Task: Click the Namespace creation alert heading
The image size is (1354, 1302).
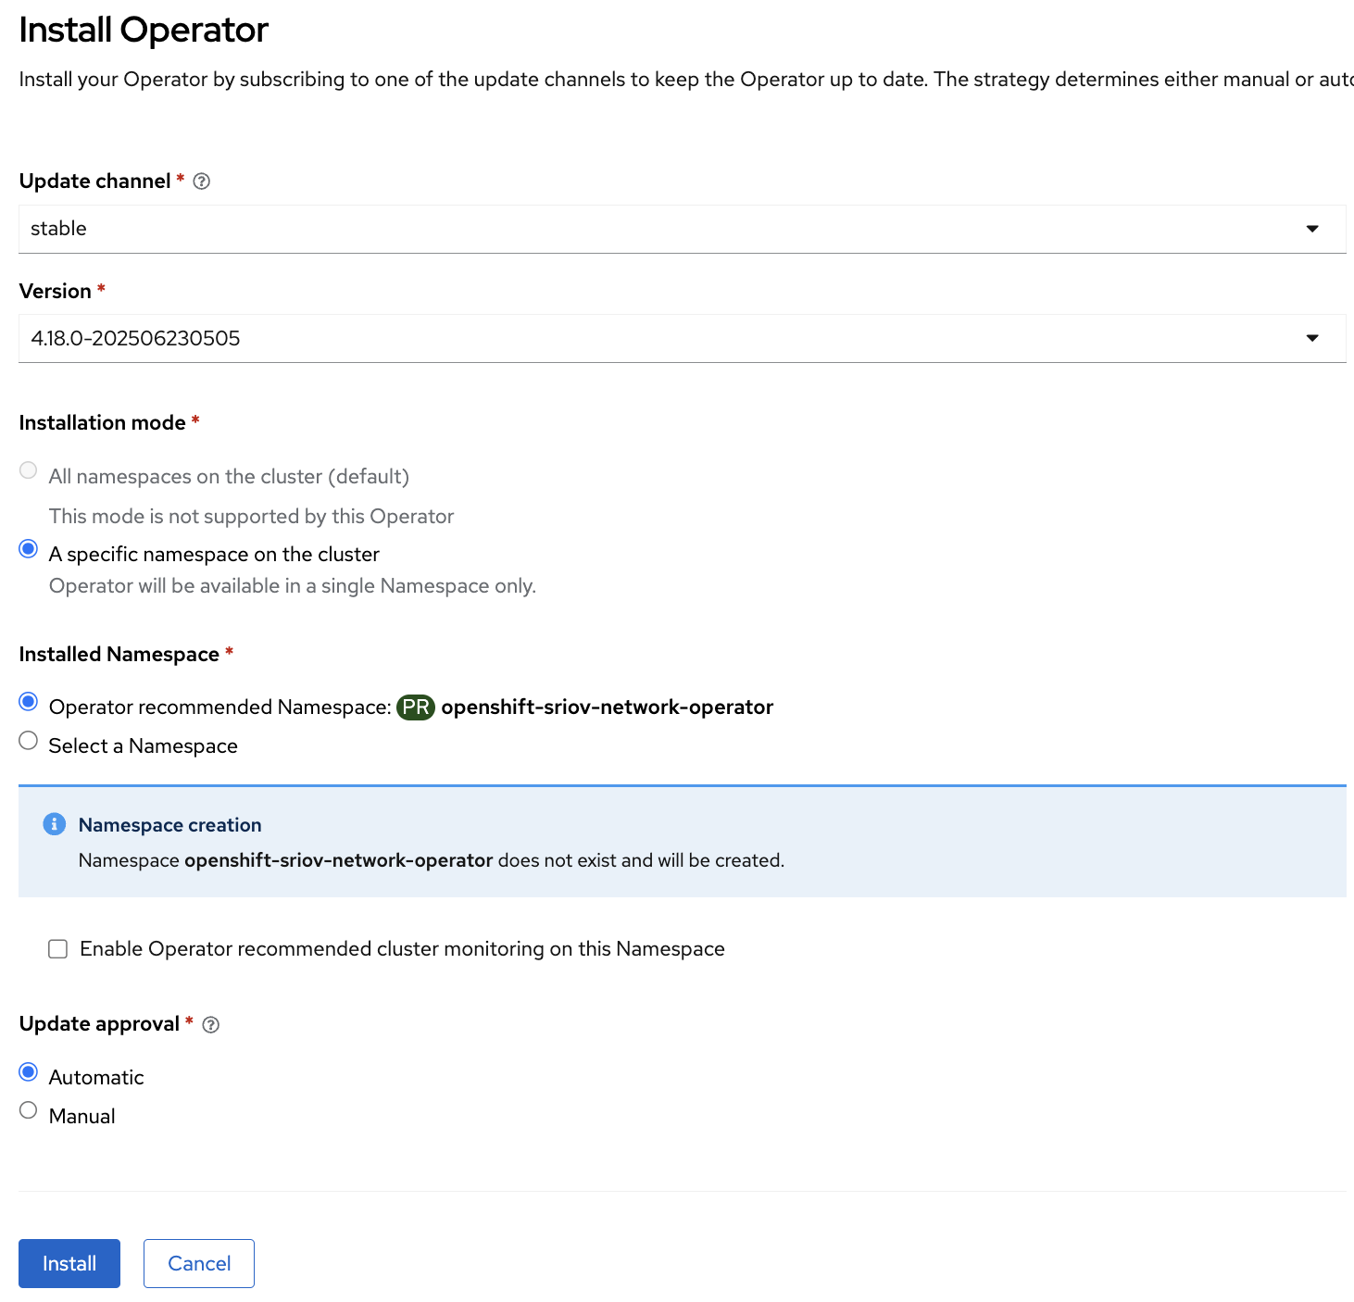Action: coord(169,825)
